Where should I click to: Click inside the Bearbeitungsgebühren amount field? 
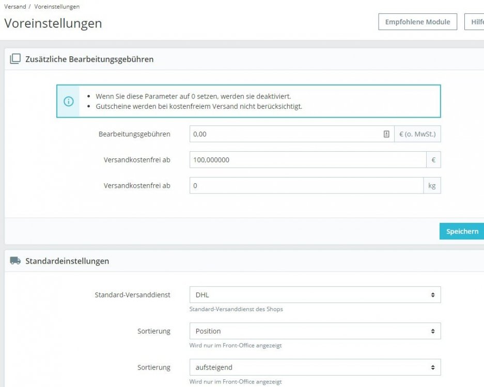(284, 134)
